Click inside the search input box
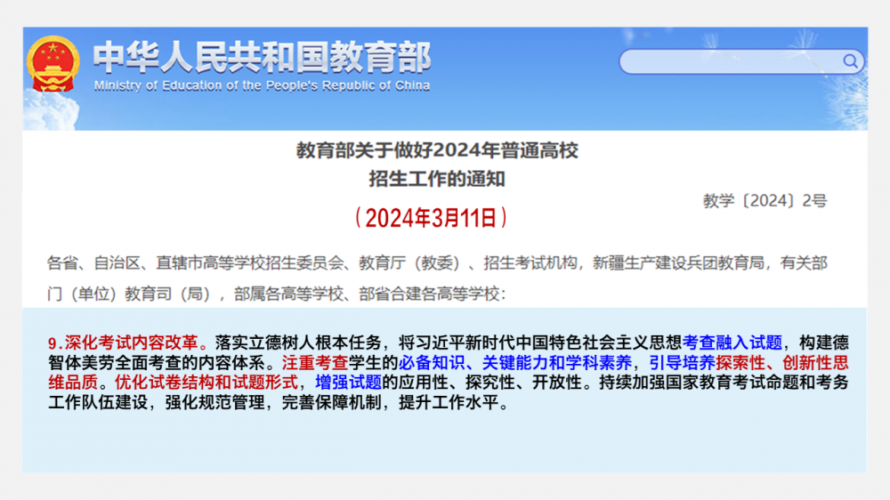This screenshot has width=890, height=500. (x=728, y=61)
